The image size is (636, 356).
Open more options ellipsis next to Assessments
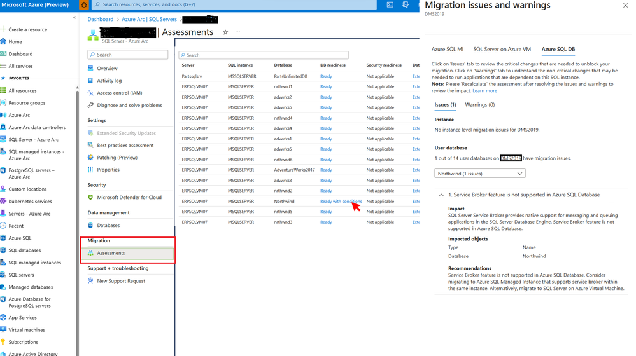coord(237,32)
